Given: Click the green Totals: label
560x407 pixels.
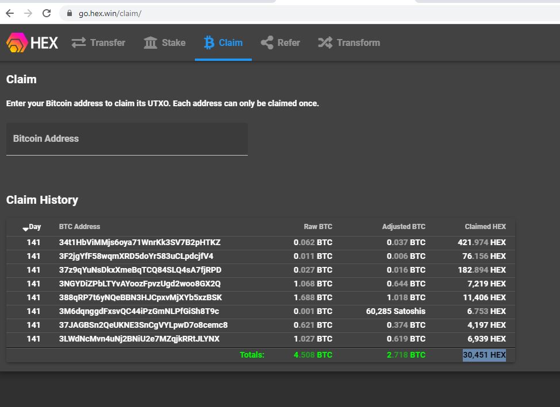Looking at the screenshot, I should pyautogui.click(x=252, y=355).
